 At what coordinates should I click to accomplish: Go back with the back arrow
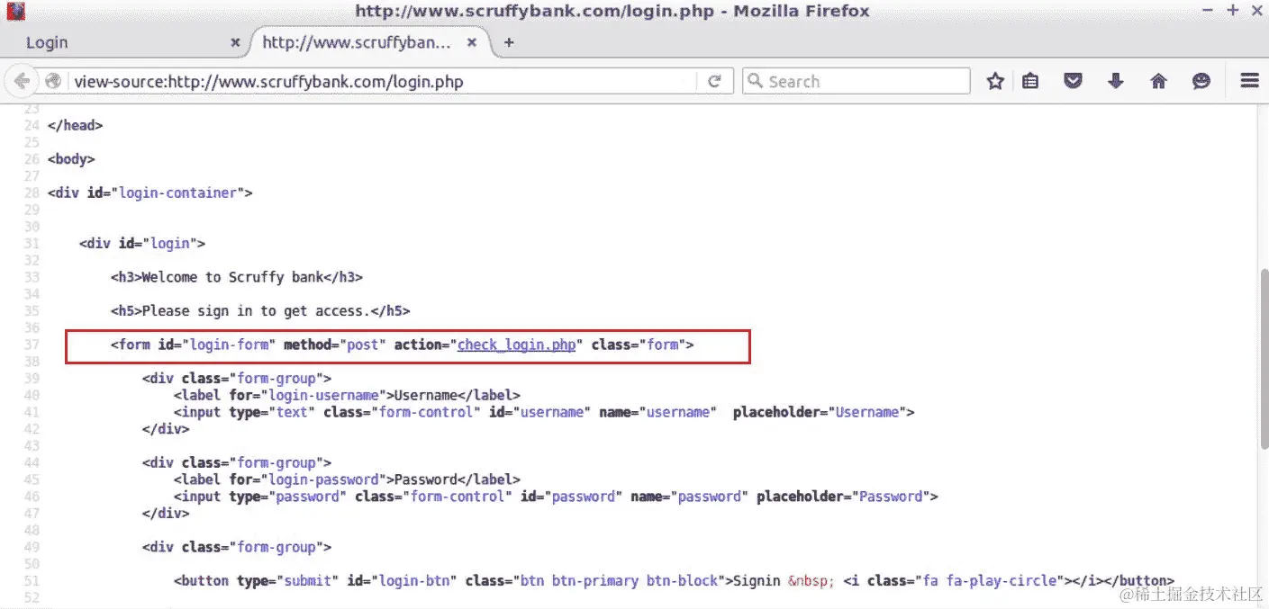22,81
